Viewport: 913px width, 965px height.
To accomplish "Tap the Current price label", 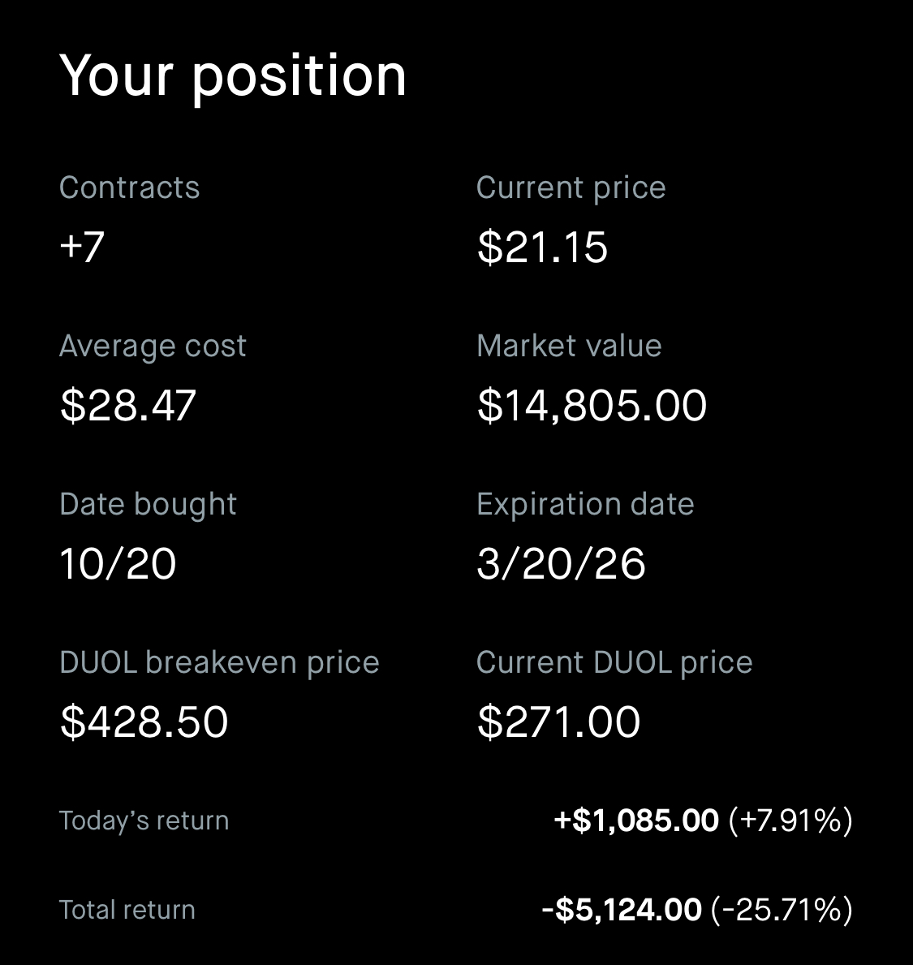I will (x=571, y=187).
